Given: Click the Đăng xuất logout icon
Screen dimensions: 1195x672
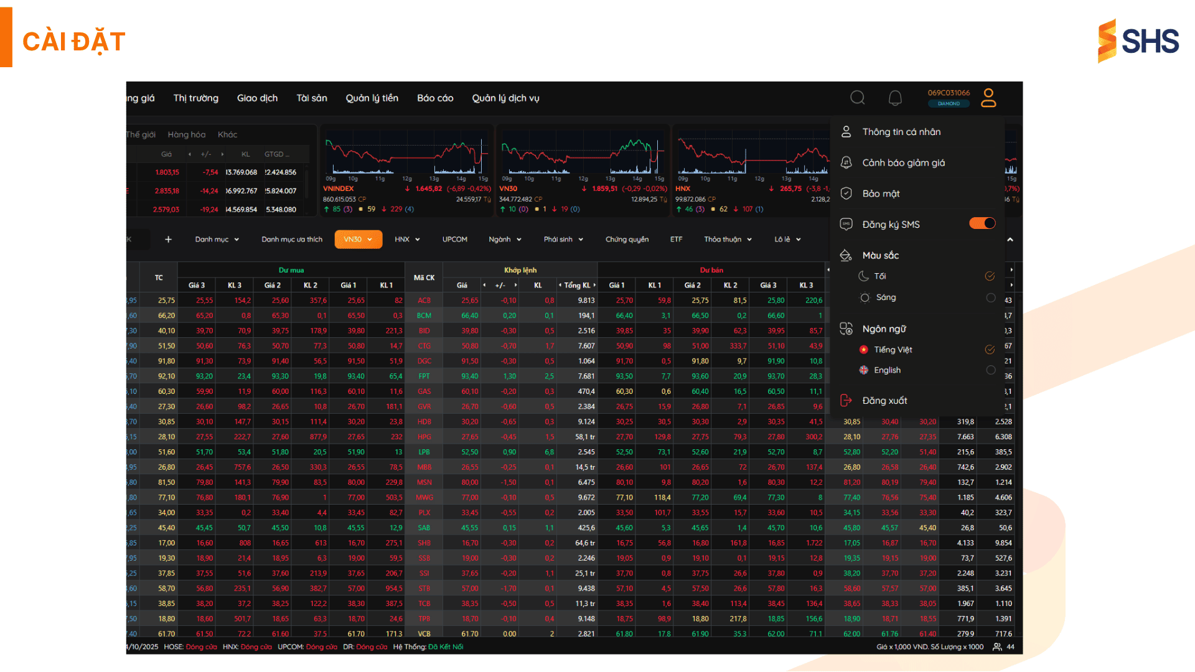Looking at the screenshot, I should pyautogui.click(x=846, y=401).
